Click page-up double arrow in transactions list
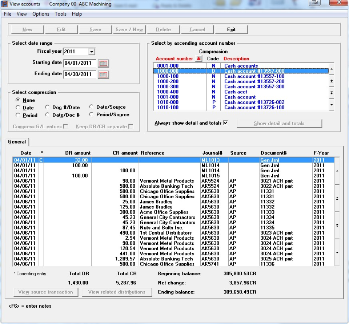This screenshot has width=349, height=324. [337, 198]
